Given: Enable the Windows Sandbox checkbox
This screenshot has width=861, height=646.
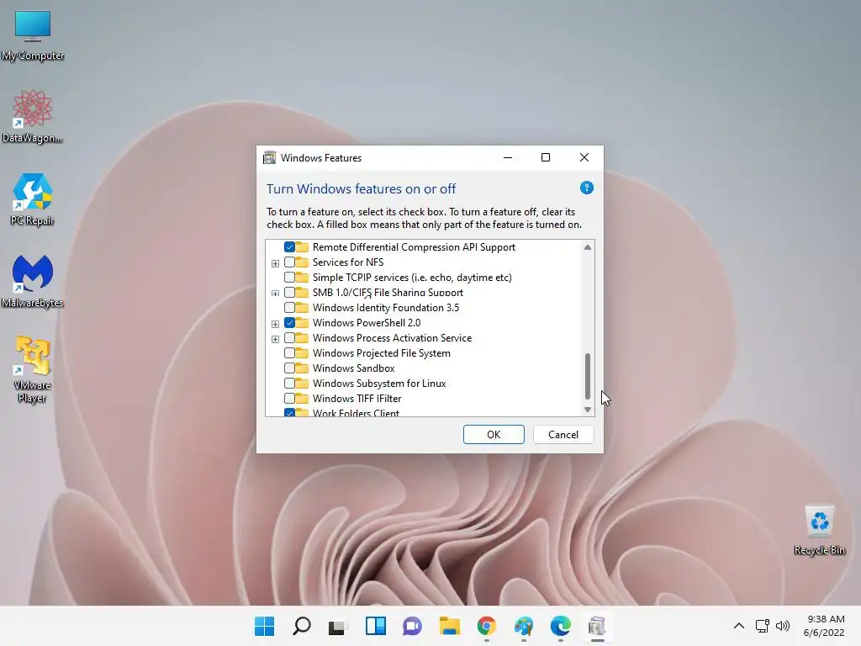Looking at the screenshot, I should point(289,368).
